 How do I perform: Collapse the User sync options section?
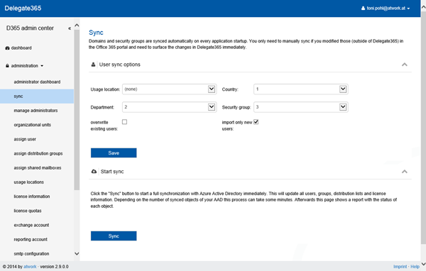click(404, 65)
